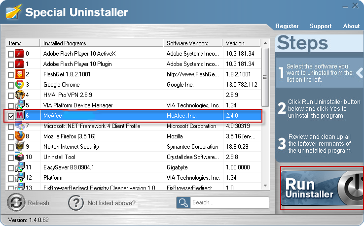
Task: Click the Special Uninstaller logo icon
Action: click(13, 12)
